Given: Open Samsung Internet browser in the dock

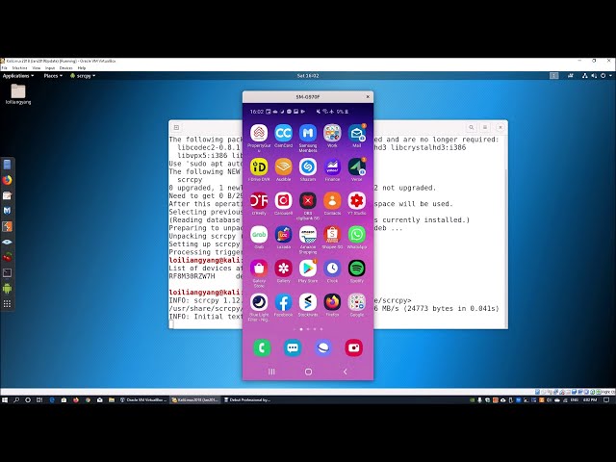Looking at the screenshot, I should 323,347.
